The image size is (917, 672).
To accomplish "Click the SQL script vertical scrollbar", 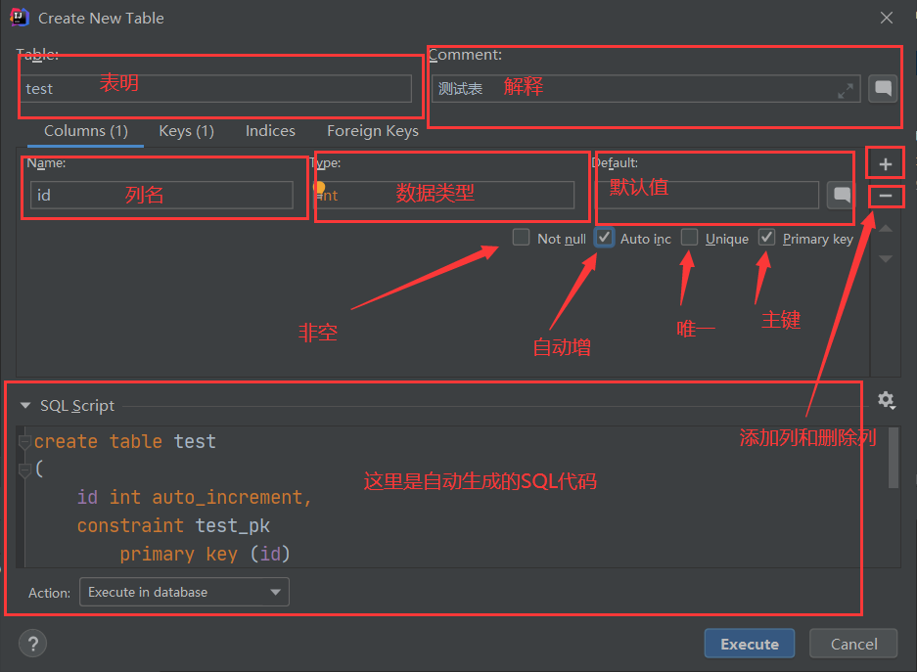I will point(893,458).
